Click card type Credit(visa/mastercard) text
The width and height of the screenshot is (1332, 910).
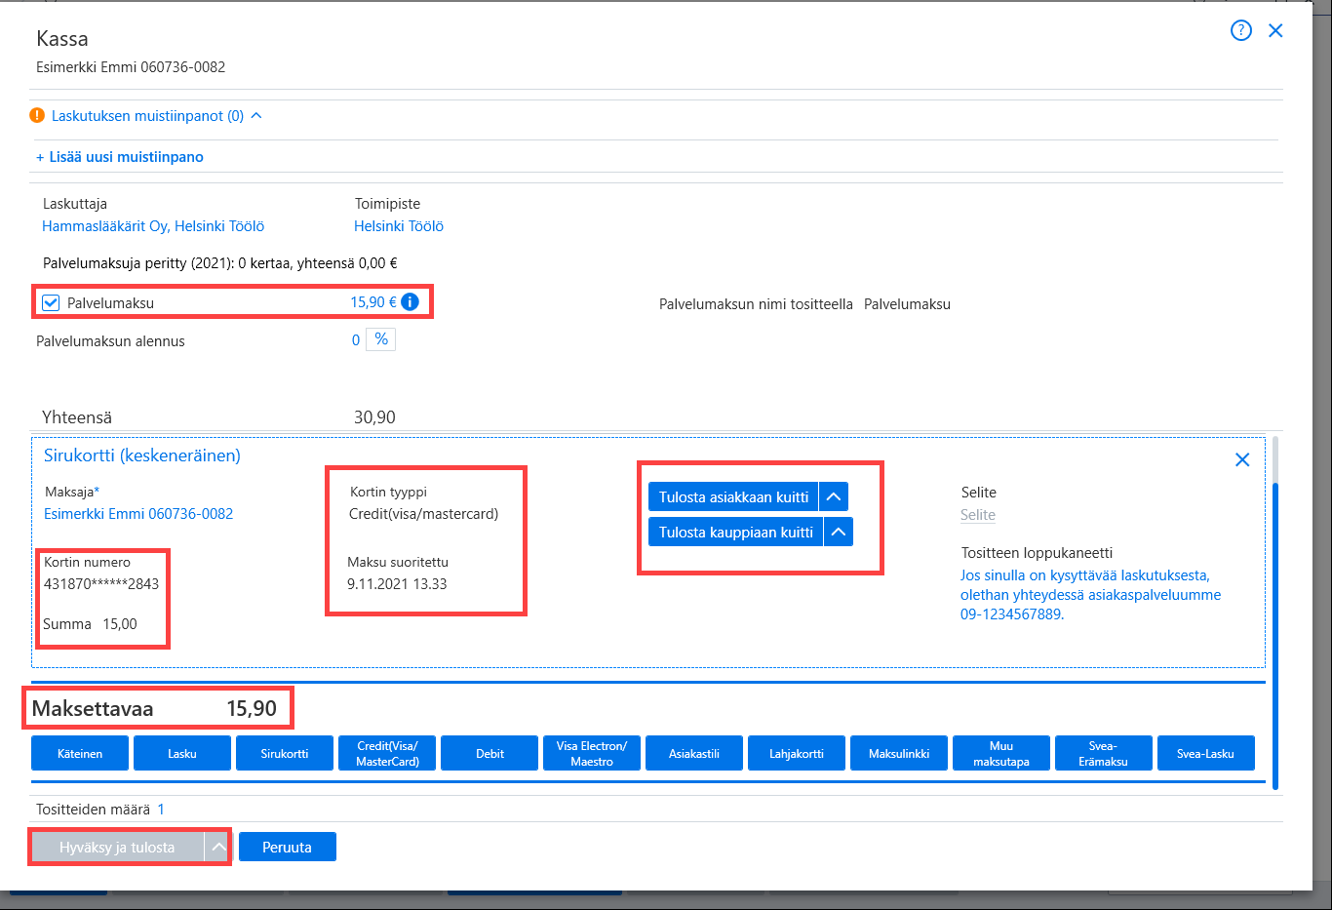tap(424, 514)
